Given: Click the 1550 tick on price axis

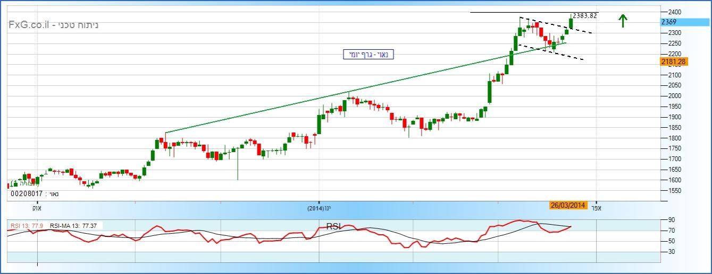Looking at the screenshot, I should tap(672, 190).
